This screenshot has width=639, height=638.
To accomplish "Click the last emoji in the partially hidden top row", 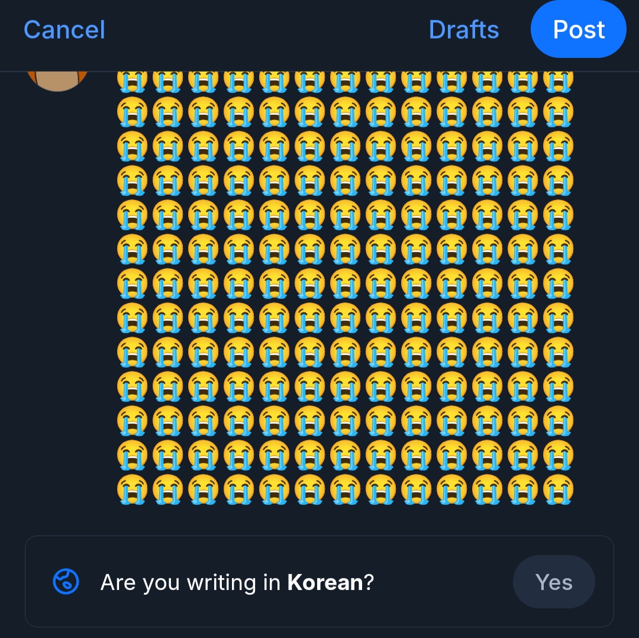I will click(x=558, y=81).
